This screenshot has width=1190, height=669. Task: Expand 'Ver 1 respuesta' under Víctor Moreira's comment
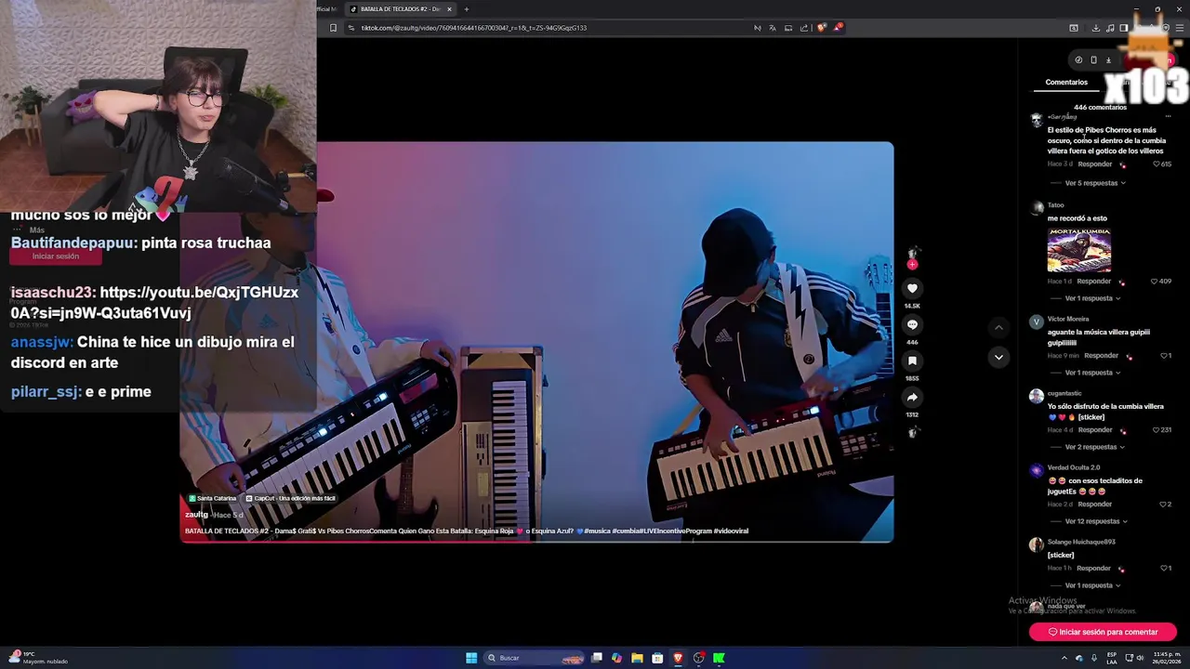tap(1092, 373)
